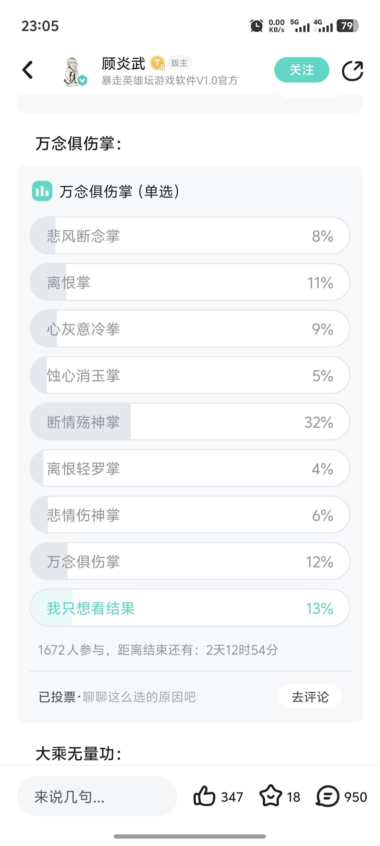Tap the gold T badge icon
The image size is (380, 846).
click(x=157, y=63)
